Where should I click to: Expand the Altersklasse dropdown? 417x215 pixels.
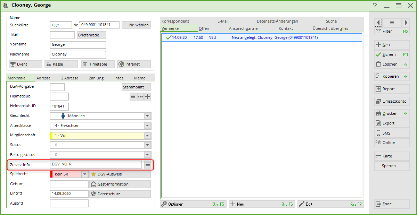coord(148,126)
